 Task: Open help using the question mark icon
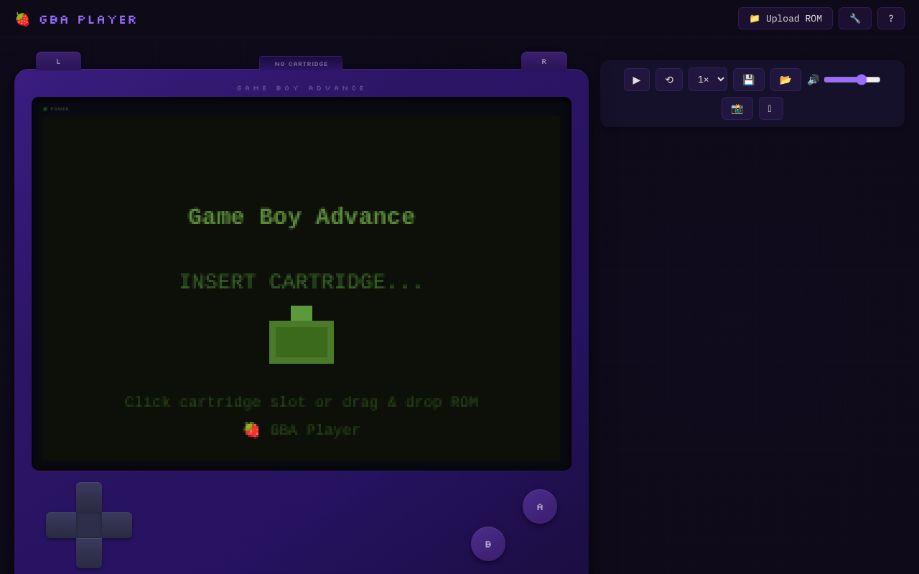890,18
